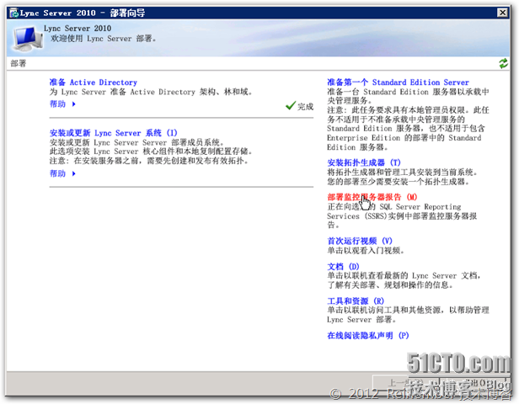Open 工具和资源 (R) link
The image size is (519, 404).
point(356,300)
